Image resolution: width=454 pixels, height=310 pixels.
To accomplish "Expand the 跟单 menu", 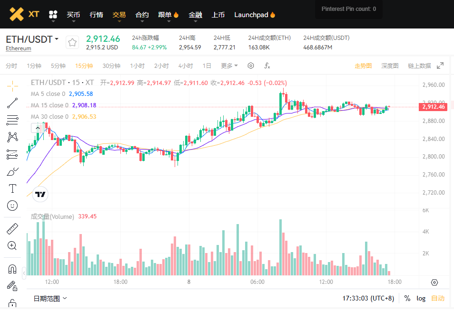I will (168, 15).
